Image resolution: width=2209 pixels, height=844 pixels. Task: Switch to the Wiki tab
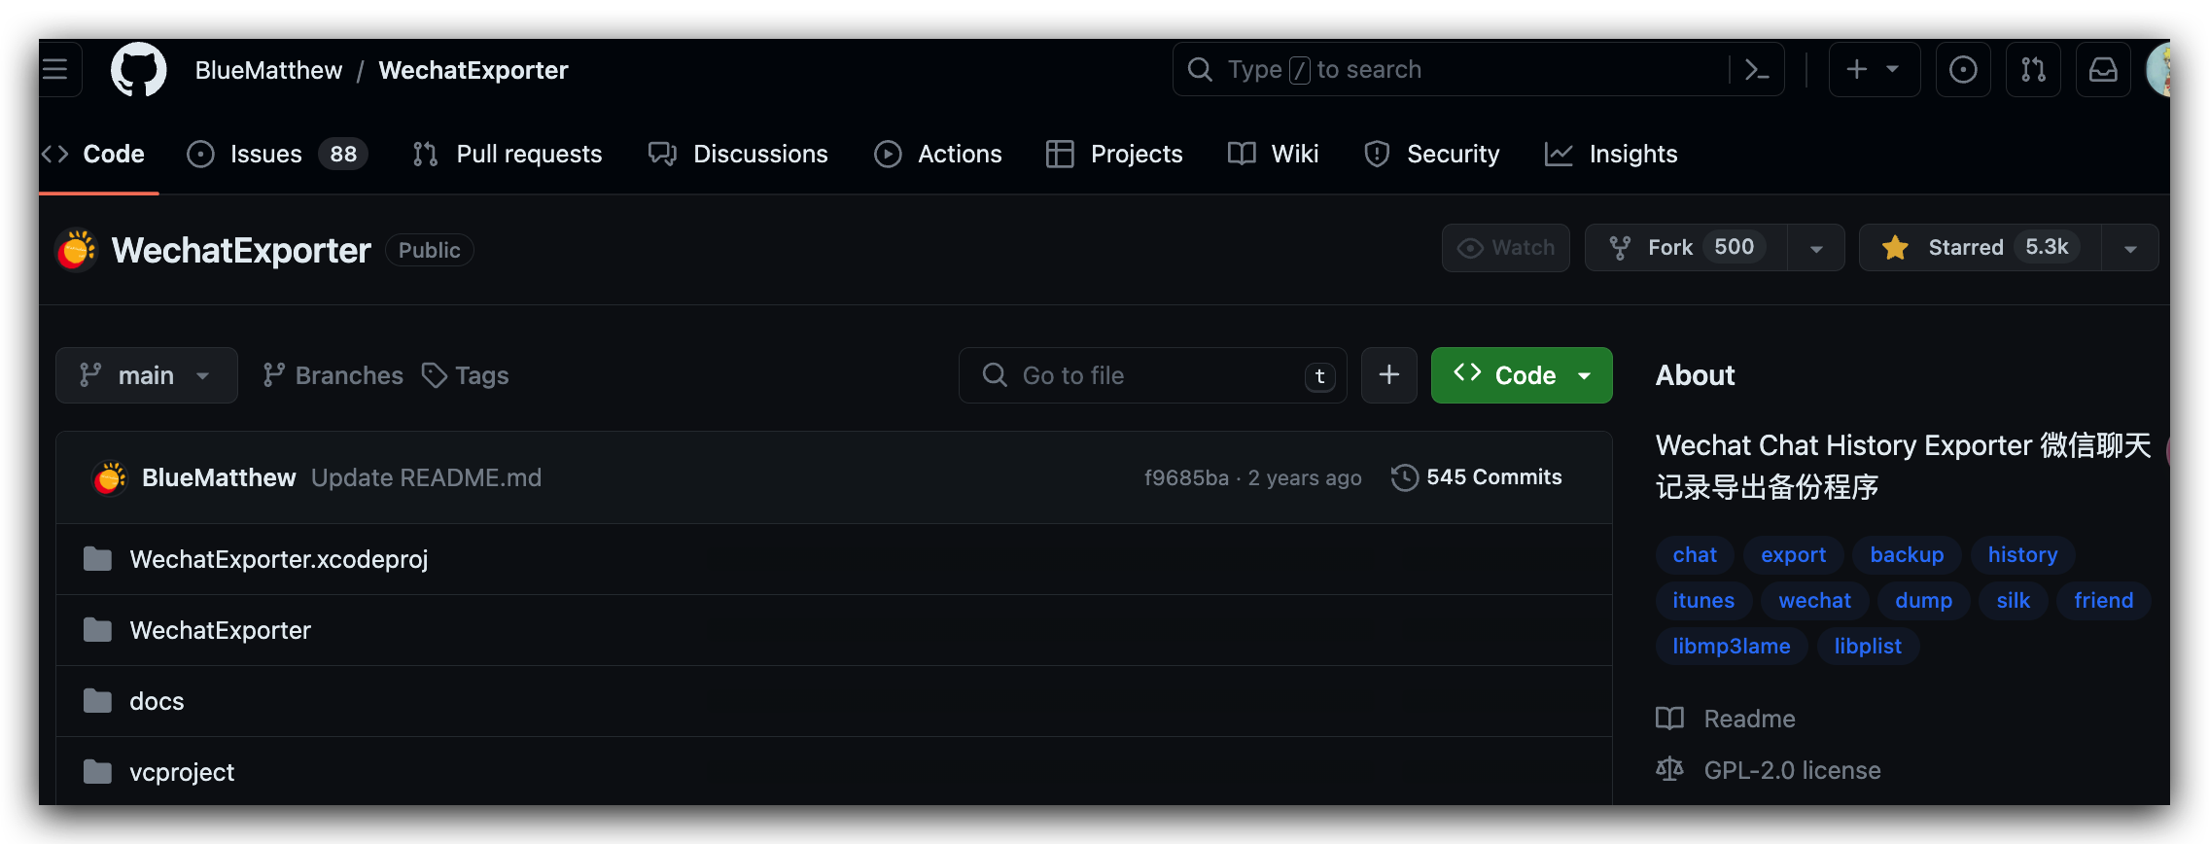coord(1273,154)
